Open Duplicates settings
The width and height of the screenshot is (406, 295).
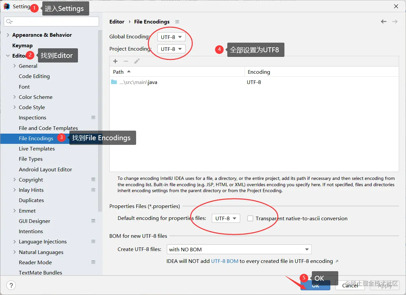tap(31, 200)
